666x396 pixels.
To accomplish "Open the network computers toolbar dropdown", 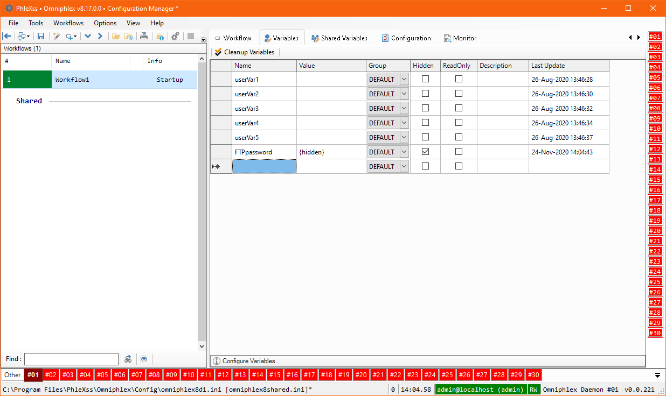I will coord(23,37).
